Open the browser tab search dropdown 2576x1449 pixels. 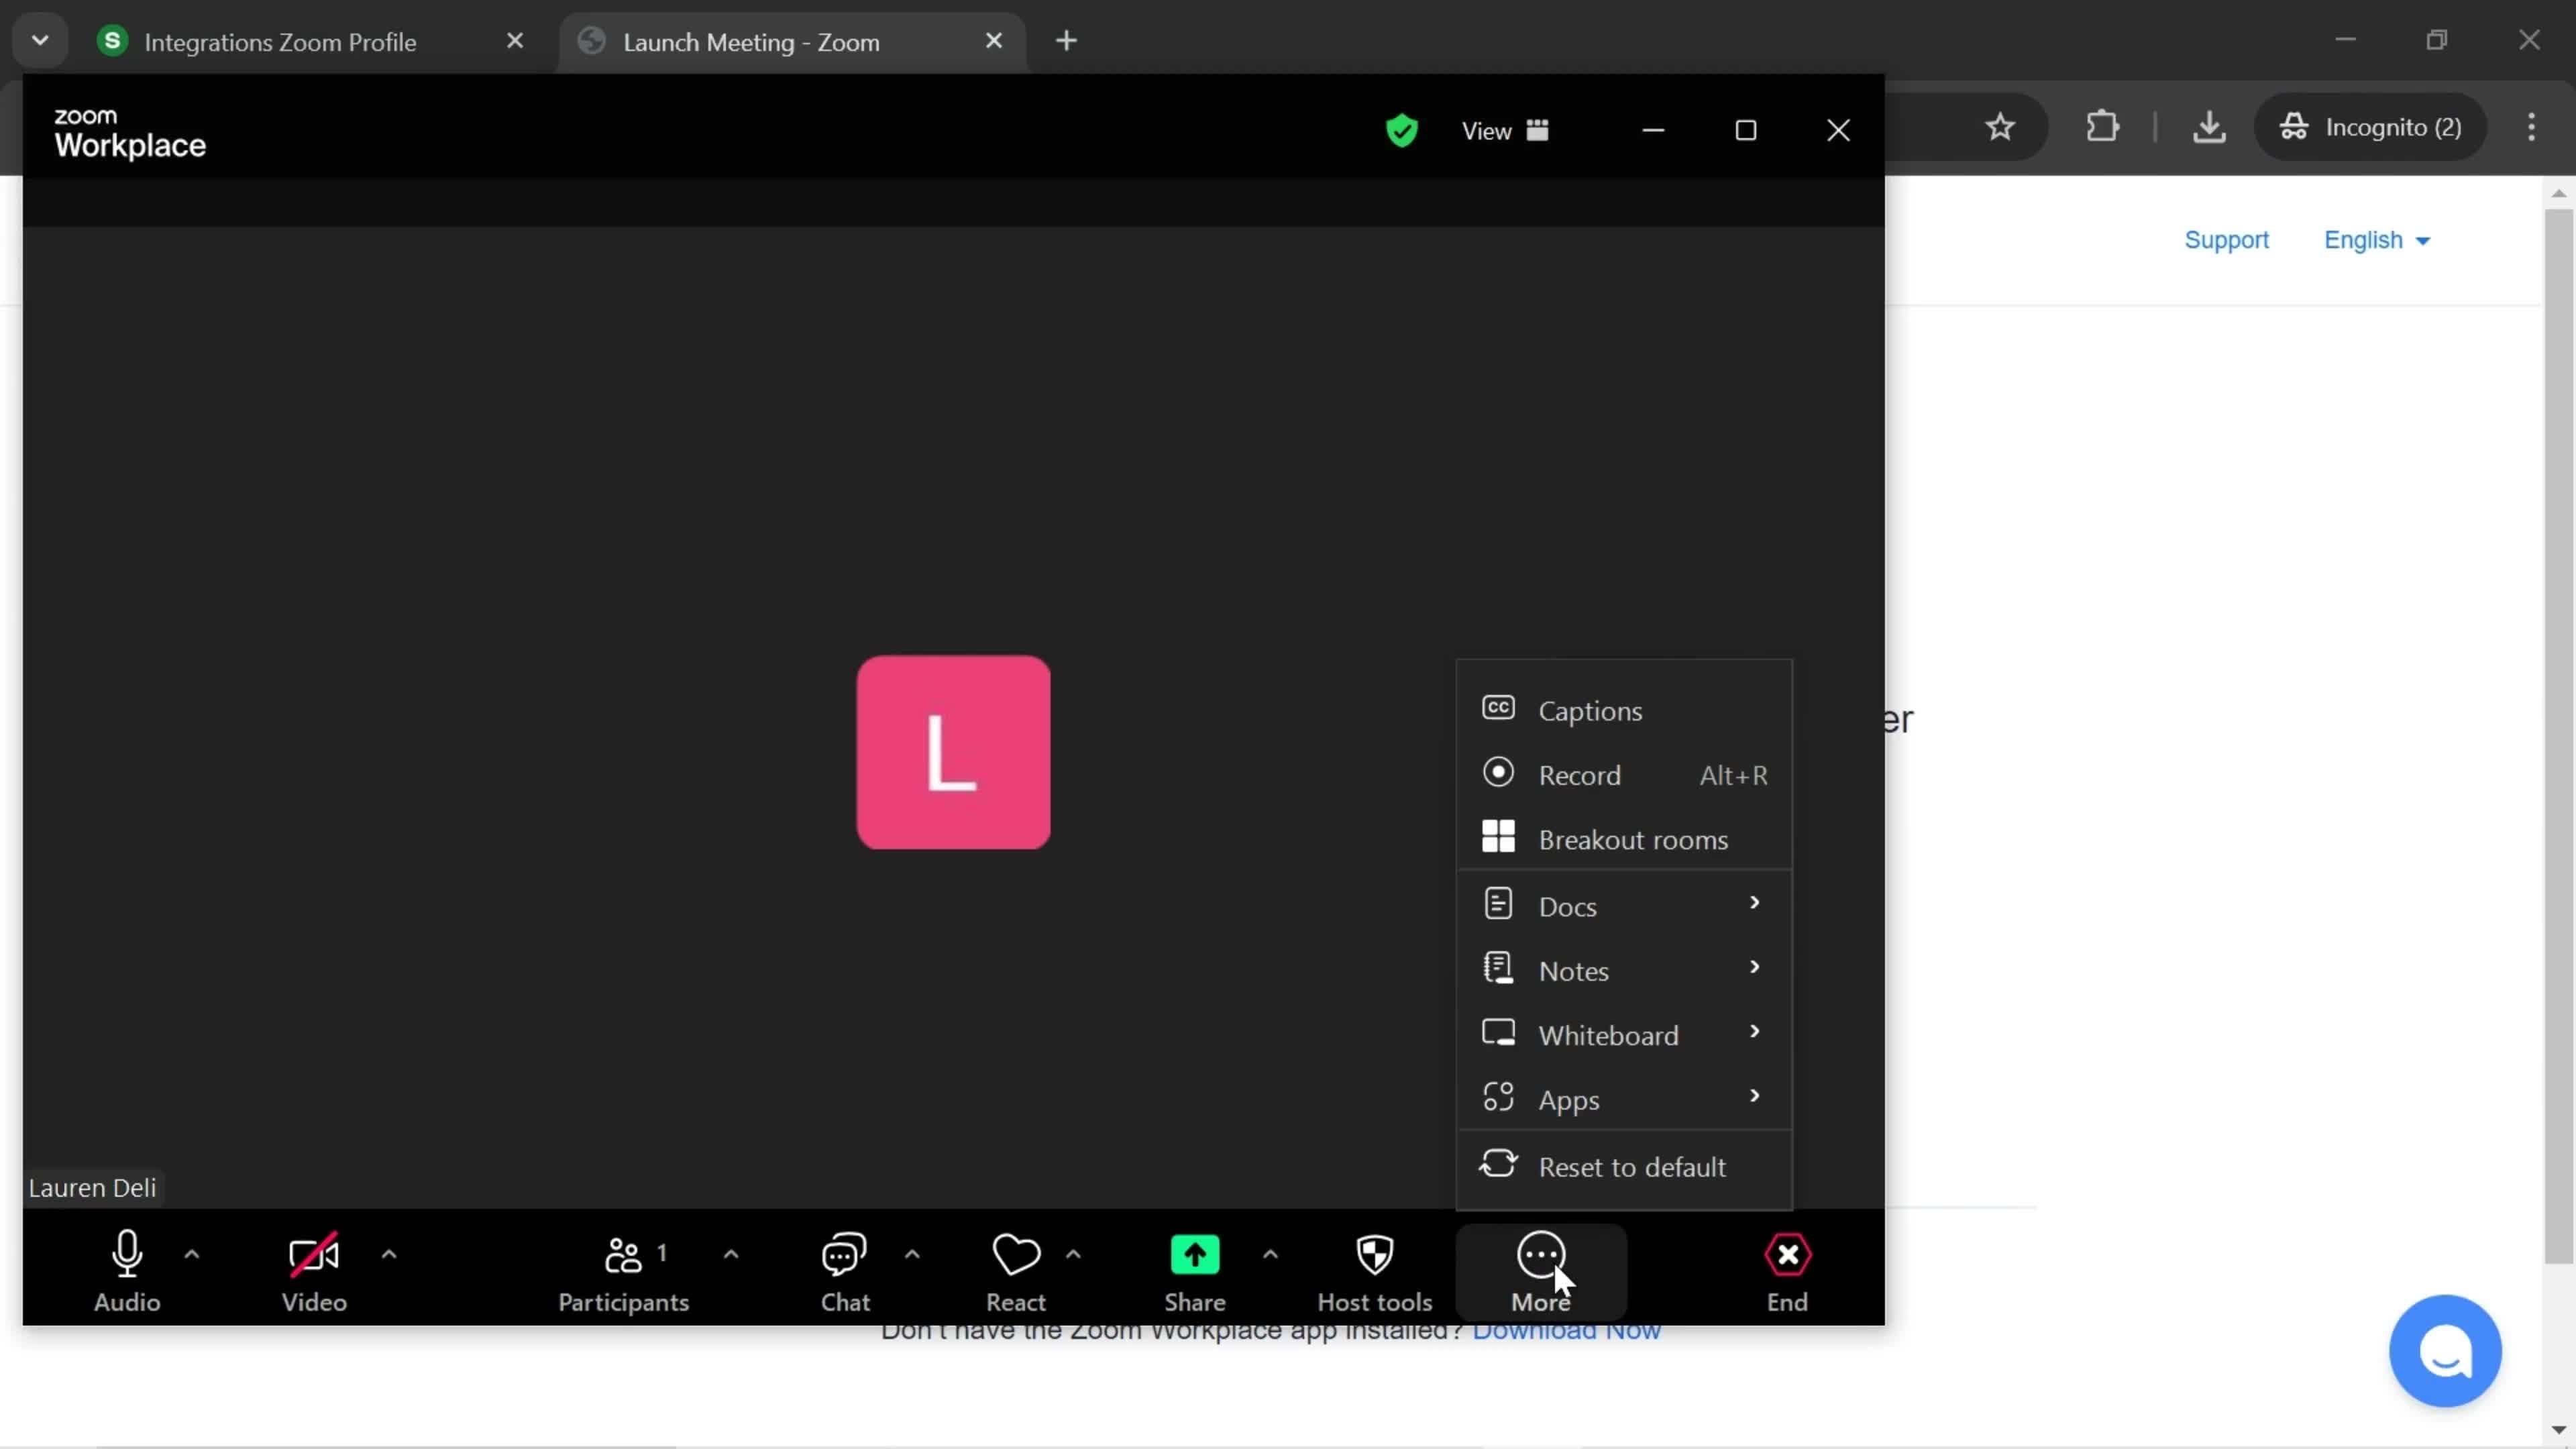(40, 41)
